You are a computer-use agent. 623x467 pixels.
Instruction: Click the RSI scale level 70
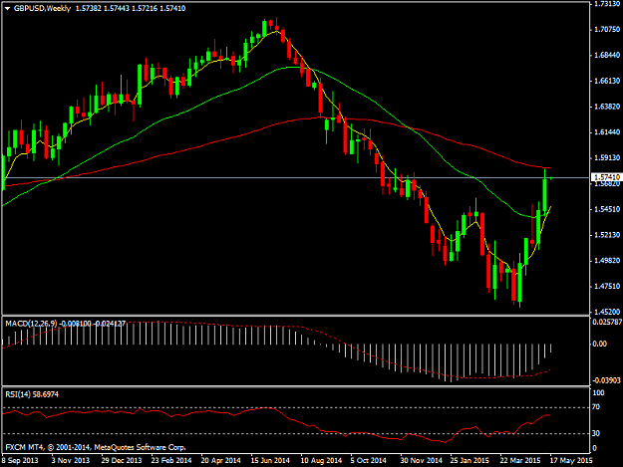click(x=595, y=407)
